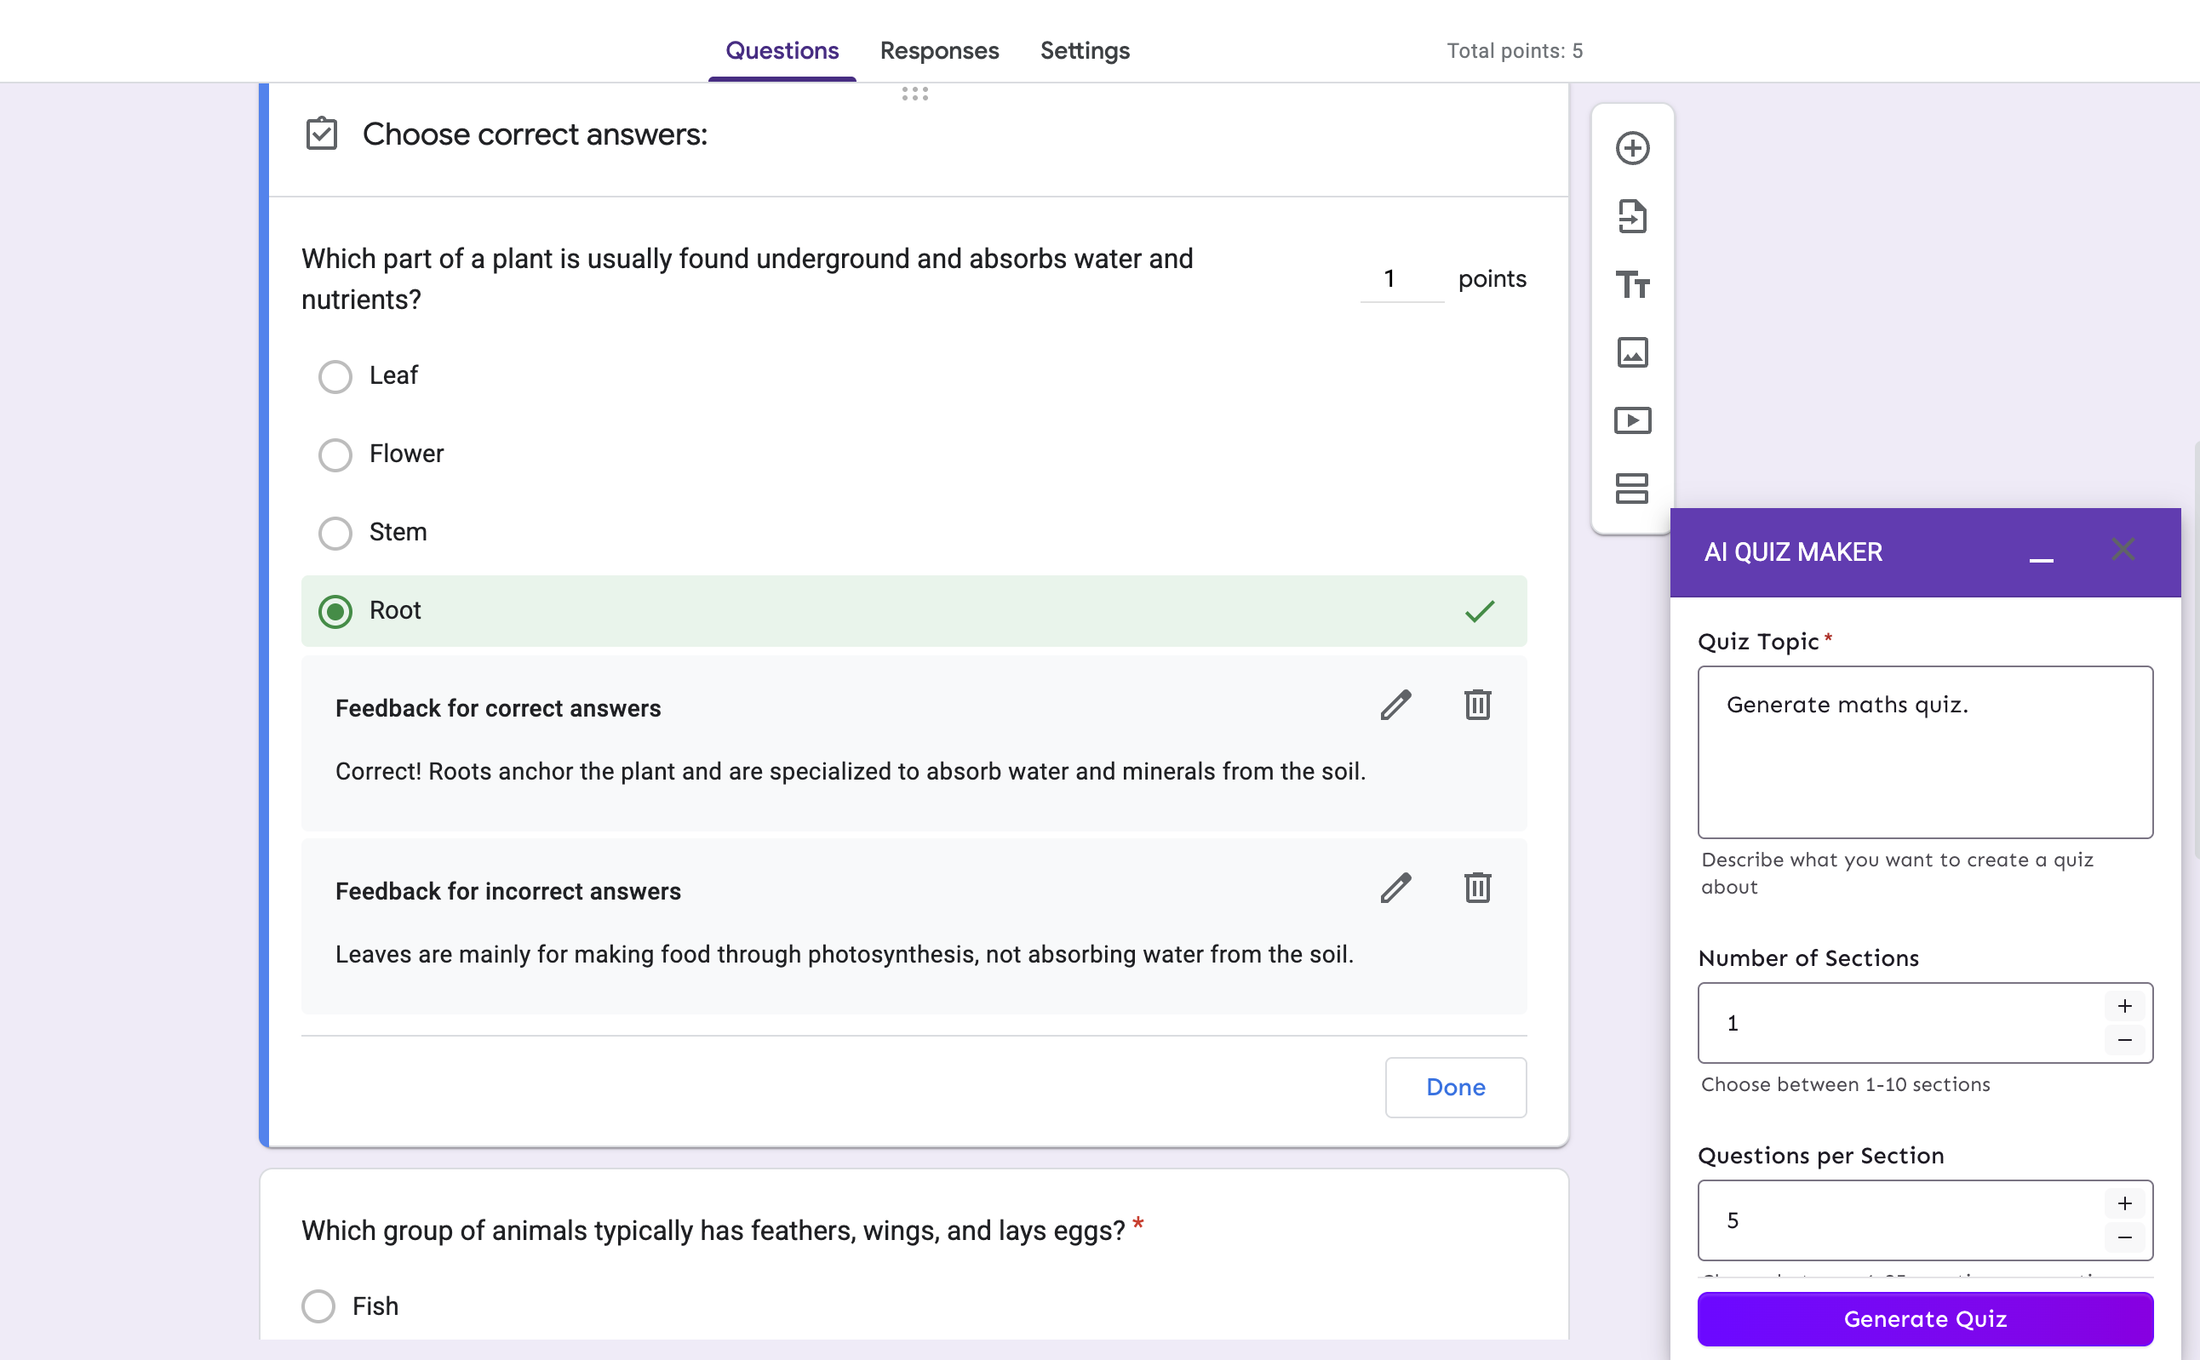Add title and description via Tt icon
This screenshot has height=1360, width=2200.
(x=1631, y=285)
